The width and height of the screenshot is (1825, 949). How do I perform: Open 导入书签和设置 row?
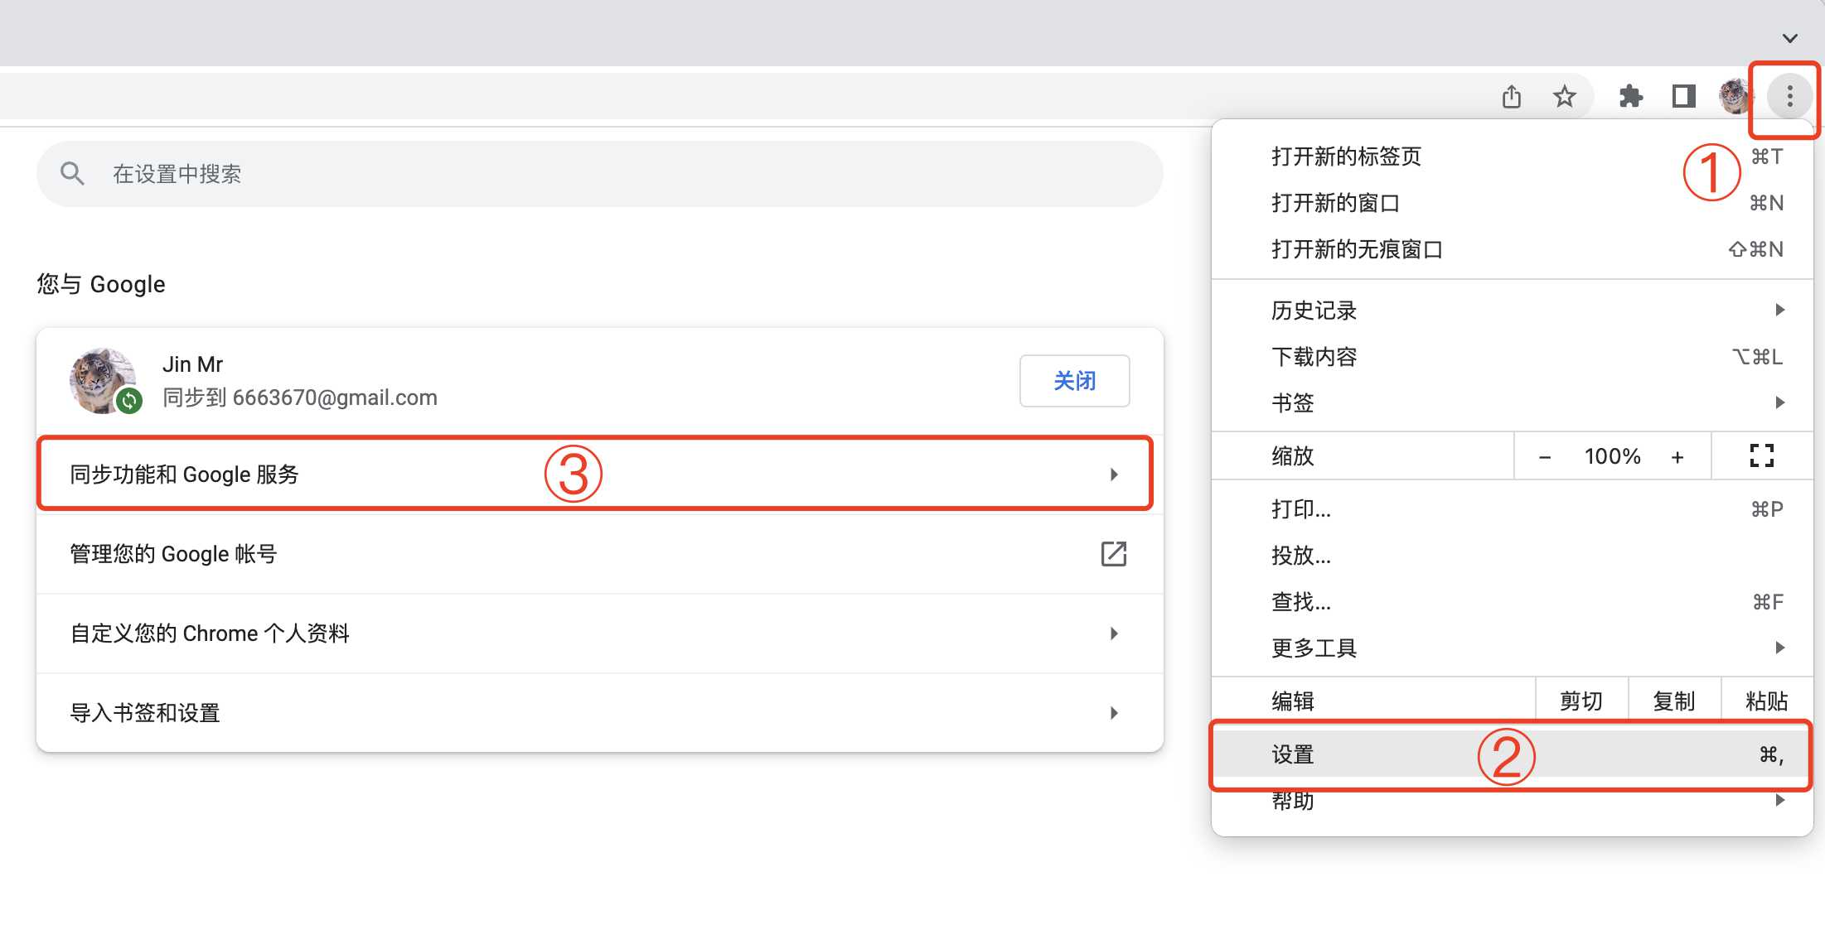click(600, 713)
